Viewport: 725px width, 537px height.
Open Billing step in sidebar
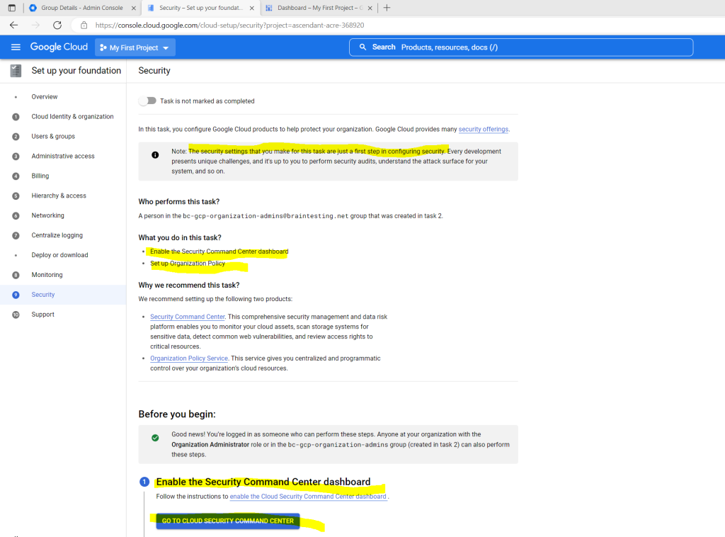(x=40, y=176)
